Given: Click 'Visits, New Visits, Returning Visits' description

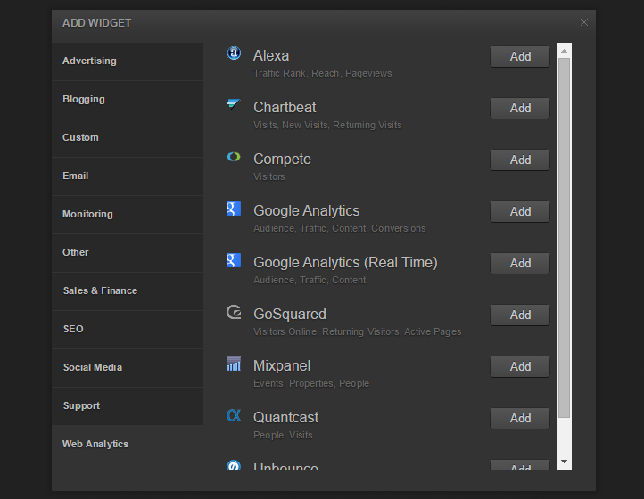Looking at the screenshot, I should click(x=327, y=125).
